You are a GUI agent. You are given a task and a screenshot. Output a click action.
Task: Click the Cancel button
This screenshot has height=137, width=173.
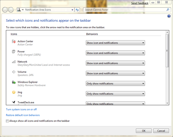pos(161,131)
